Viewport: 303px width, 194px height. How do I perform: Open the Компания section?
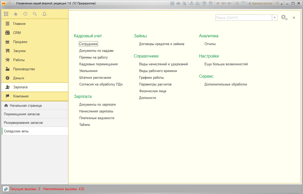point(35,96)
